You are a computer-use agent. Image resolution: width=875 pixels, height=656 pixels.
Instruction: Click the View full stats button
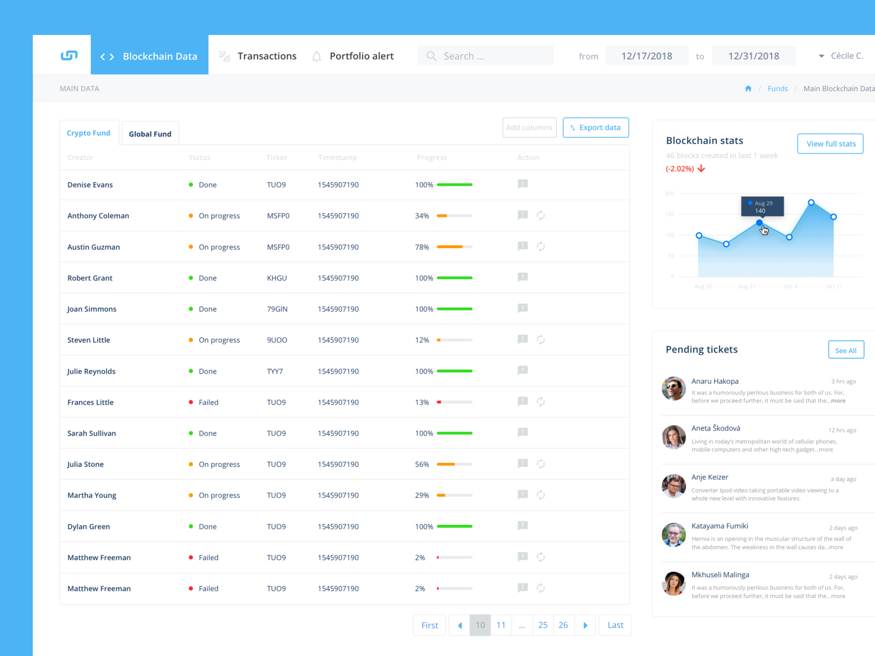pos(830,143)
